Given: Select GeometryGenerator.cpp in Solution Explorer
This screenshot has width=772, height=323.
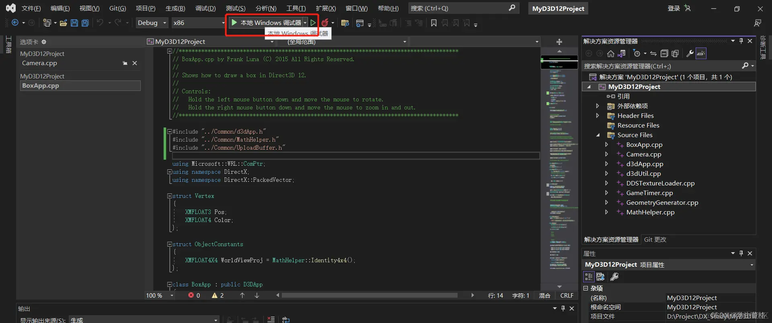Looking at the screenshot, I should point(662,203).
